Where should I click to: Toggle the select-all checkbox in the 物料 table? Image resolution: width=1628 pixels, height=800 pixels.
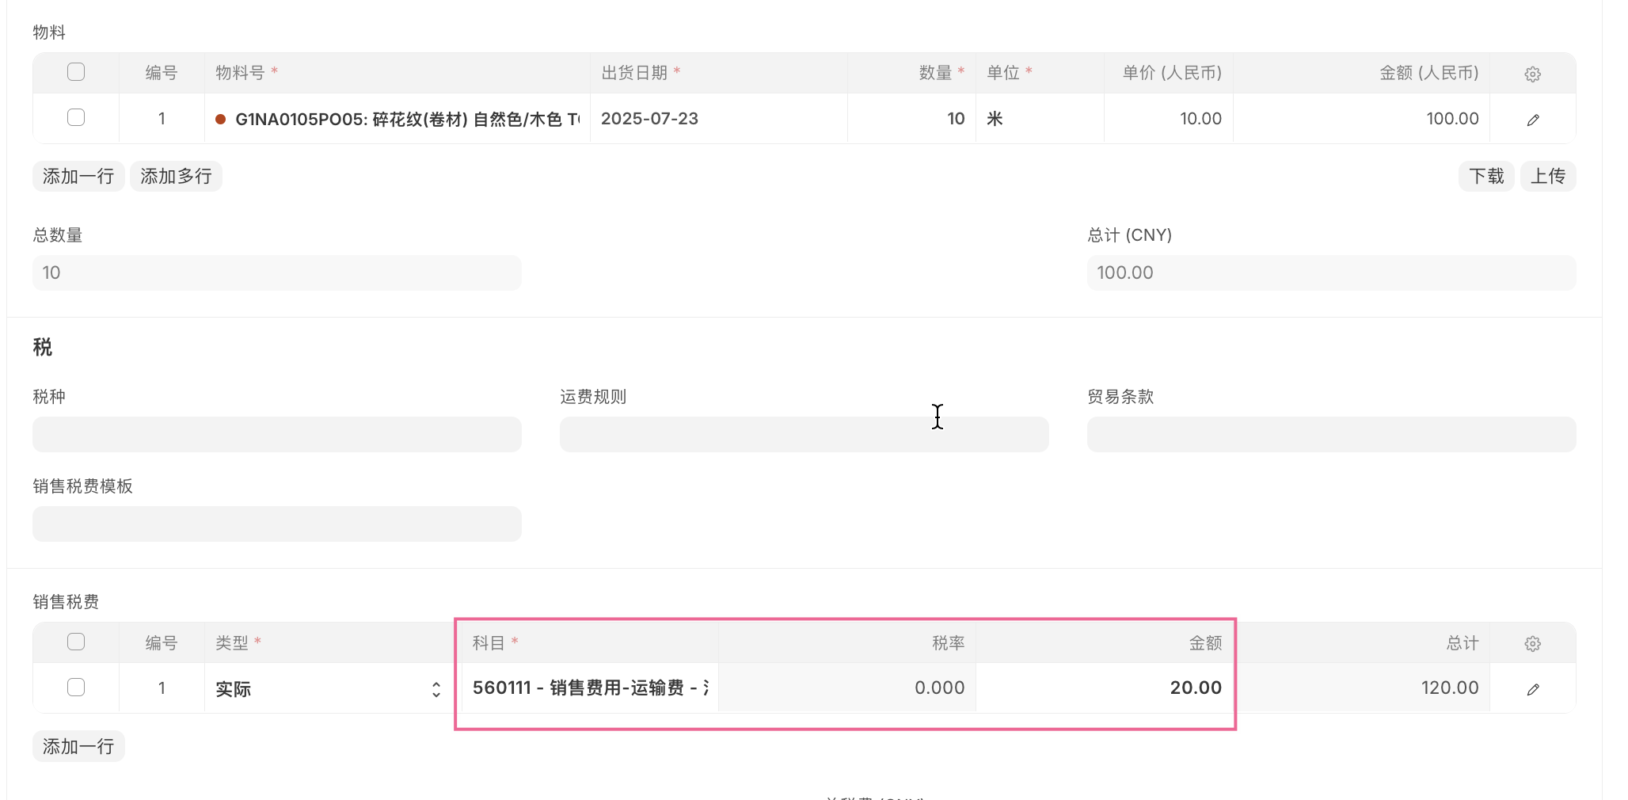(75, 71)
